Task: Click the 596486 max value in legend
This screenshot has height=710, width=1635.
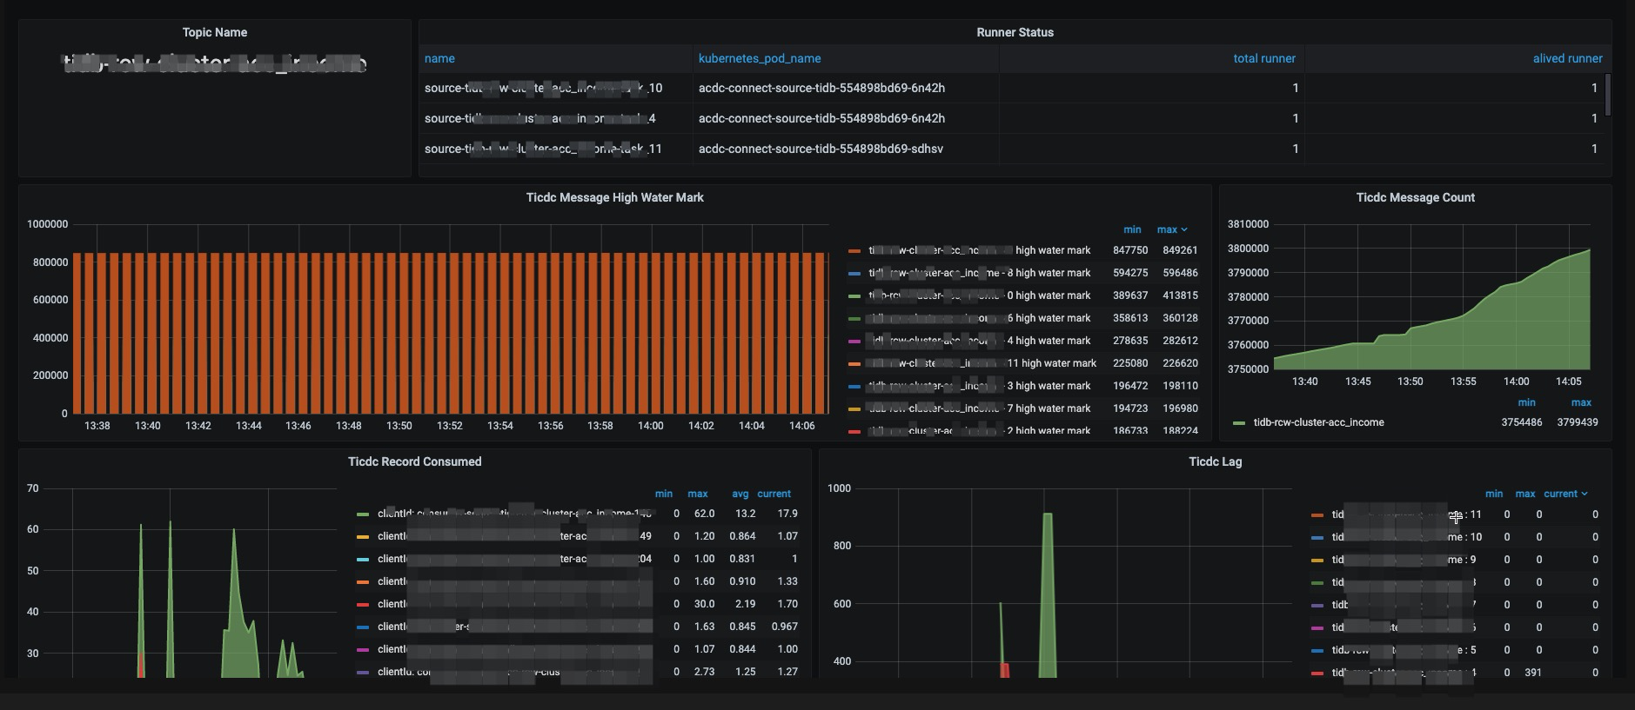Action: tap(1180, 273)
